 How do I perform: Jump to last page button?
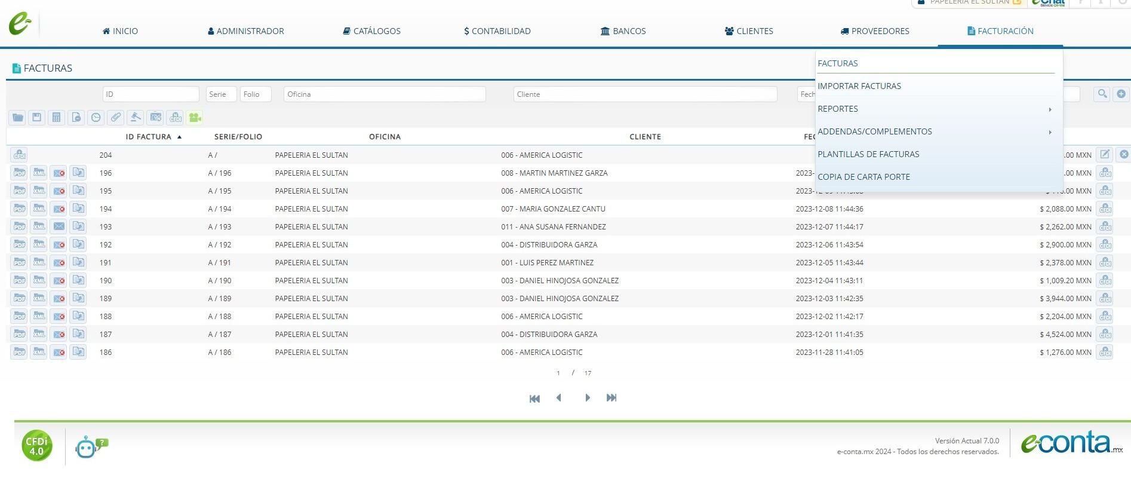pos(611,398)
